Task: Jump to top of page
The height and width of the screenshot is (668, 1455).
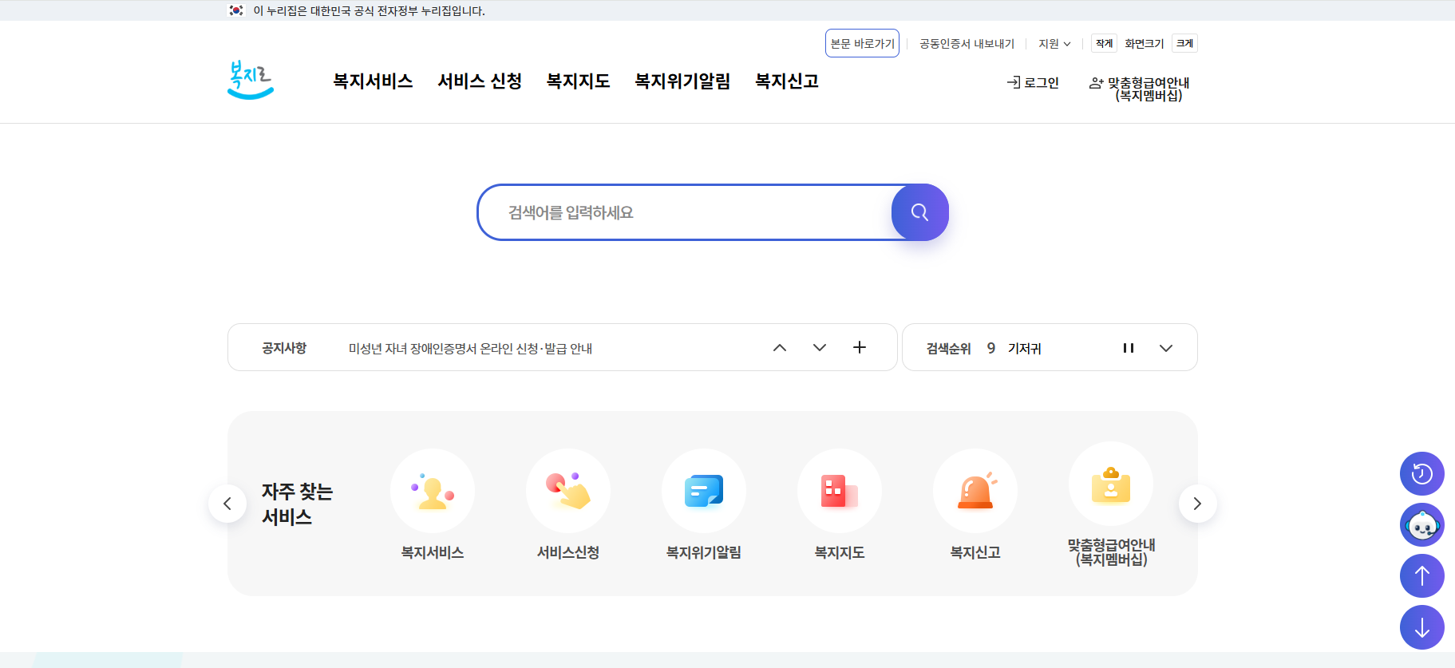Action: coord(1422,576)
